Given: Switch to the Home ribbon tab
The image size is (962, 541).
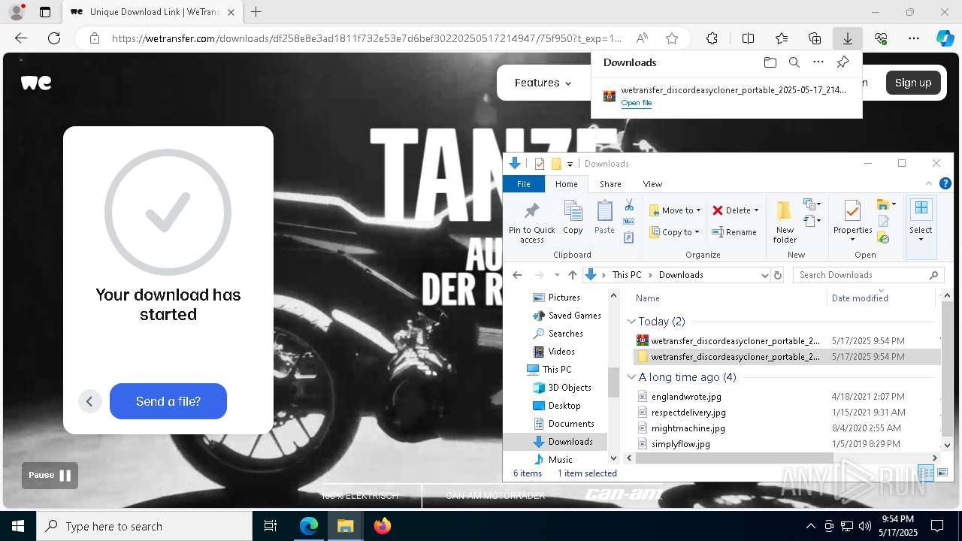Looking at the screenshot, I should [566, 184].
